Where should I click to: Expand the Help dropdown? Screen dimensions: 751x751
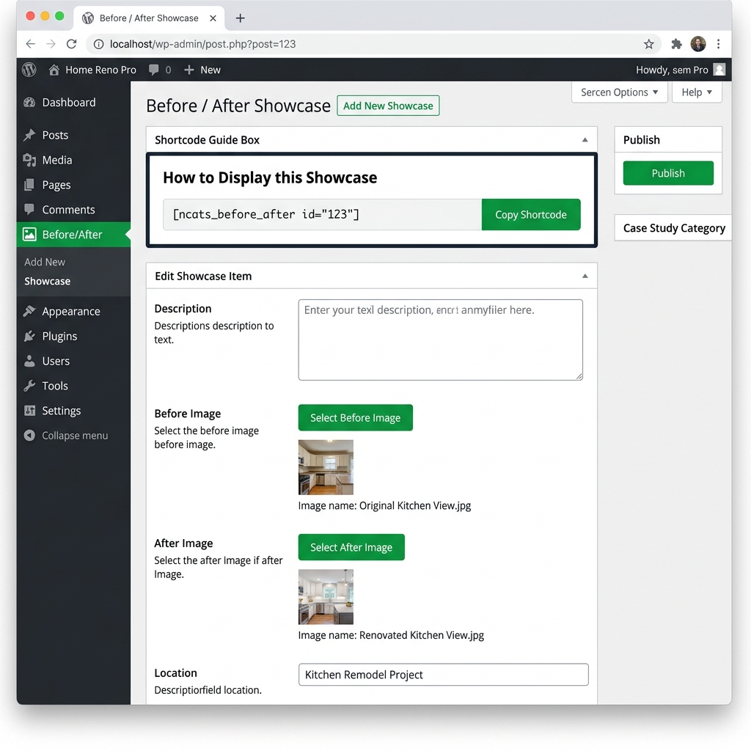(x=697, y=92)
